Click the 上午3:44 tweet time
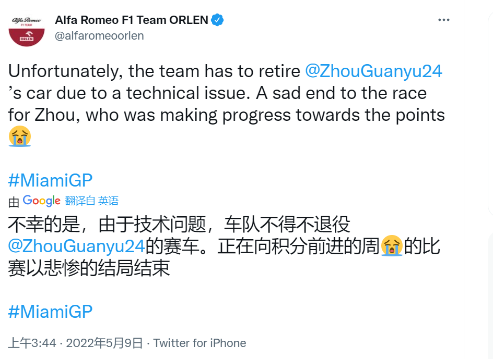The image size is (493, 359). [x=32, y=343]
